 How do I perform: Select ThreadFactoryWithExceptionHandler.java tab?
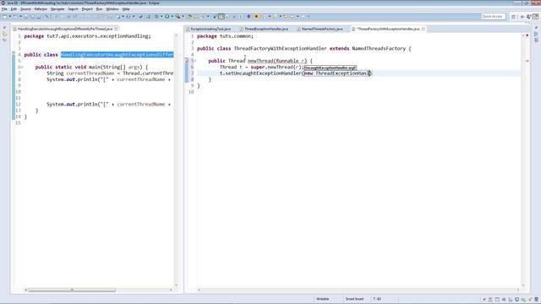(x=388, y=29)
